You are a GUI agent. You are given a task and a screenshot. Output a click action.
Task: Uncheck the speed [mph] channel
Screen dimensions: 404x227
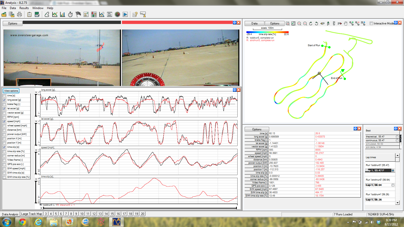coord(4,121)
